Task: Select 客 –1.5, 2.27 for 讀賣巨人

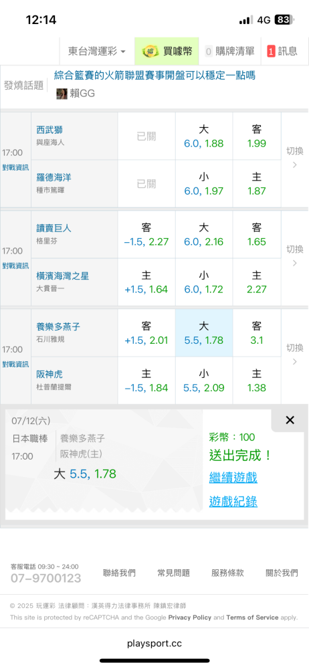Action: [x=146, y=234]
